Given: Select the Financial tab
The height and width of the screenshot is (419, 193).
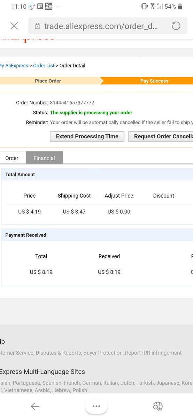Looking at the screenshot, I should [44, 158].
